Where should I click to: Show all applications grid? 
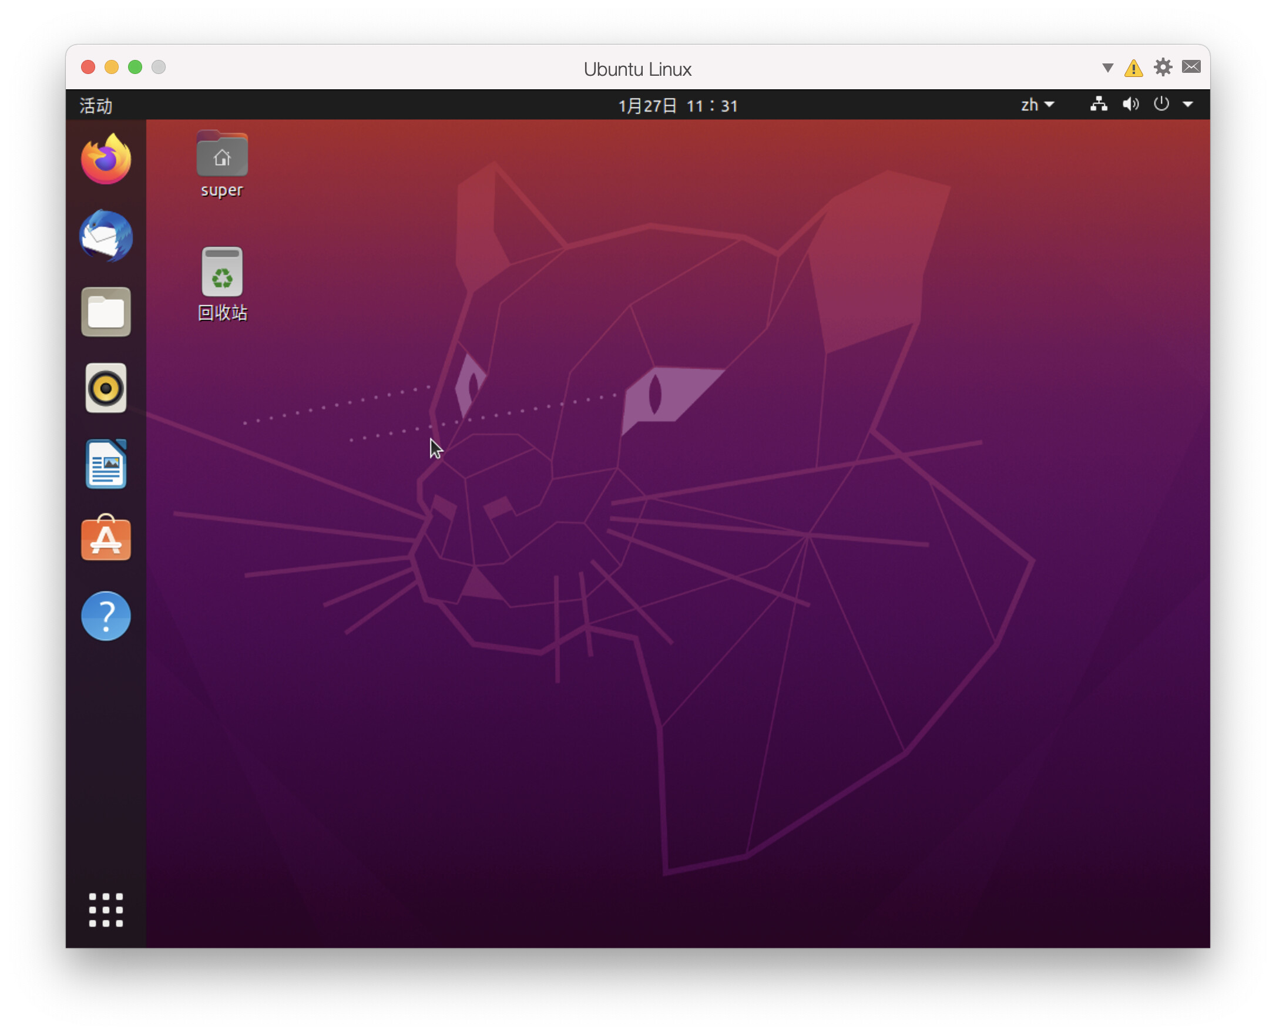pyautogui.click(x=106, y=910)
